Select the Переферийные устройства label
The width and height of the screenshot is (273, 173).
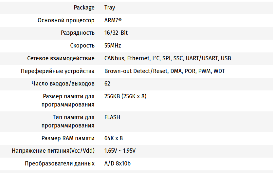pos(58,71)
